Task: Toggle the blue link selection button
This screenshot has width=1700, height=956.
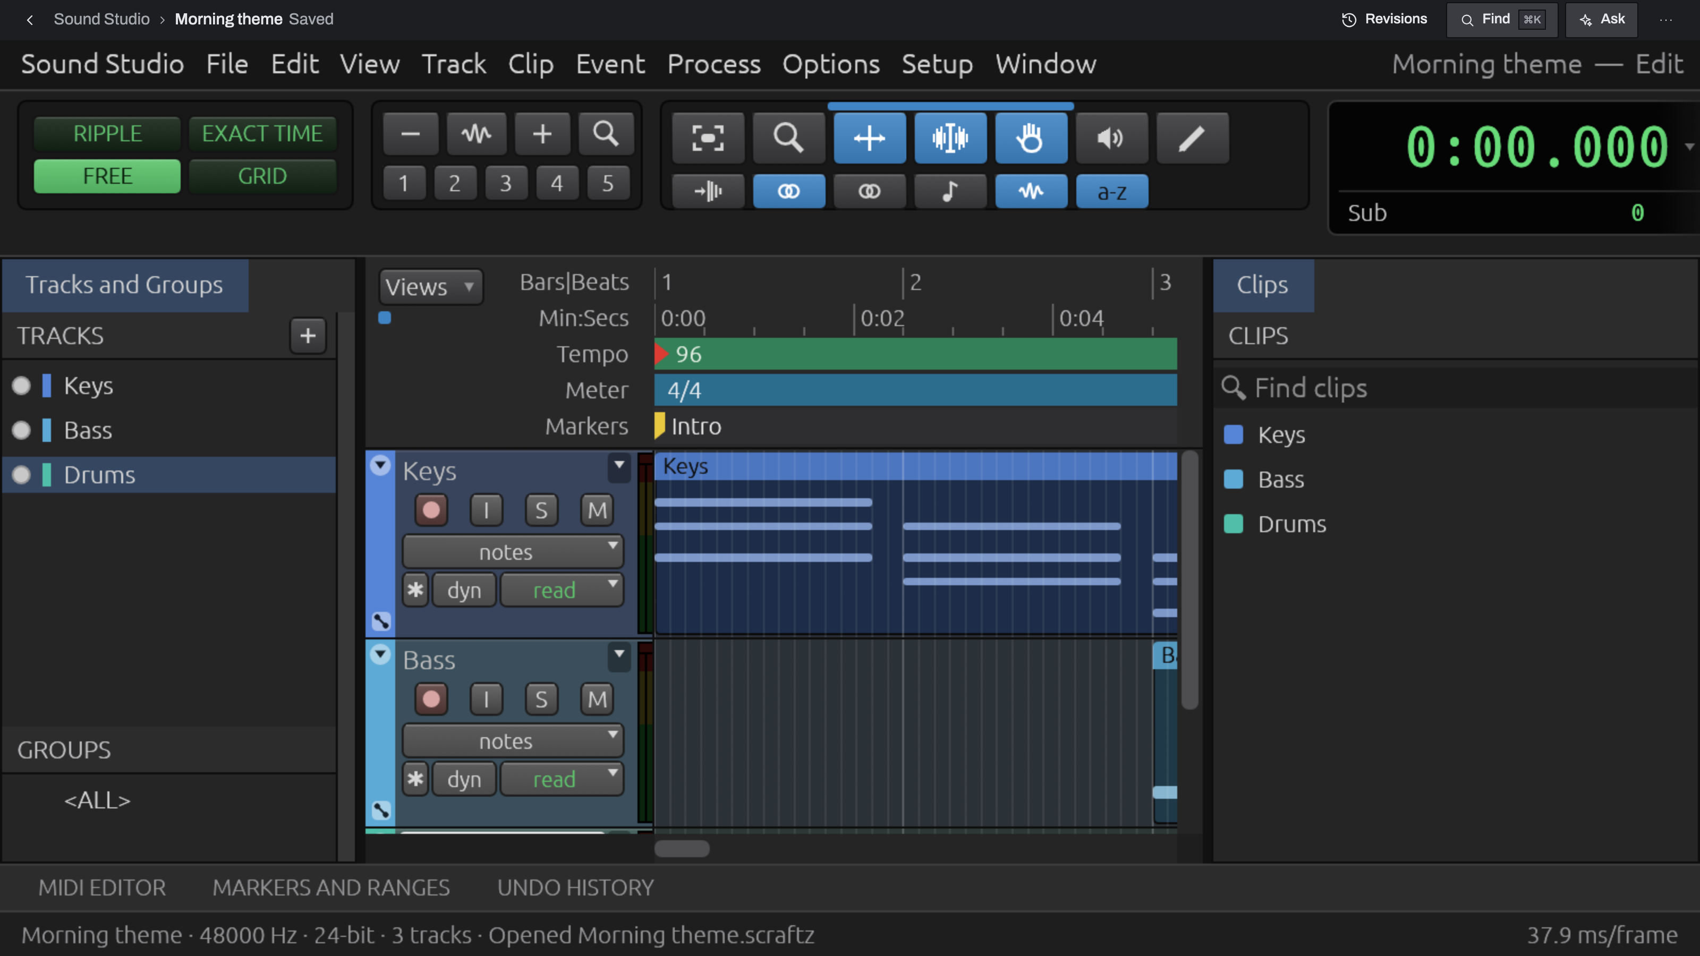Action: point(788,191)
